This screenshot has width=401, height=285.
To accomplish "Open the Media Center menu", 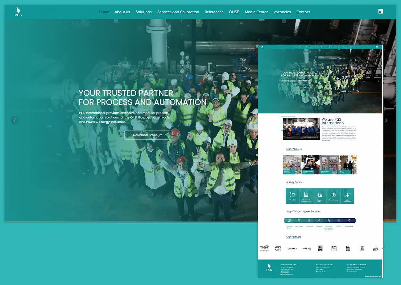I will (256, 12).
